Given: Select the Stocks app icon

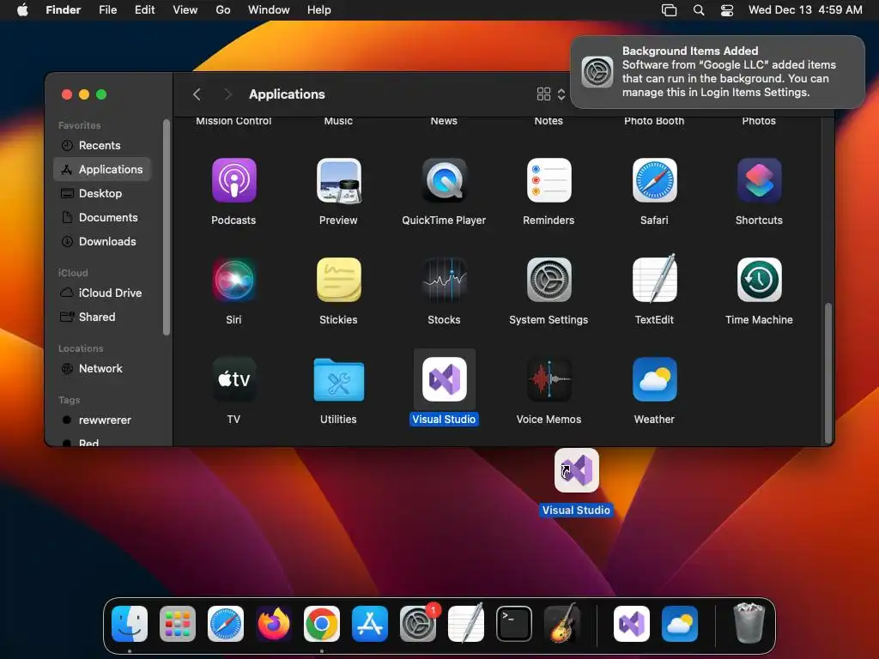Looking at the screenshot, I should [x=444, y=280].
